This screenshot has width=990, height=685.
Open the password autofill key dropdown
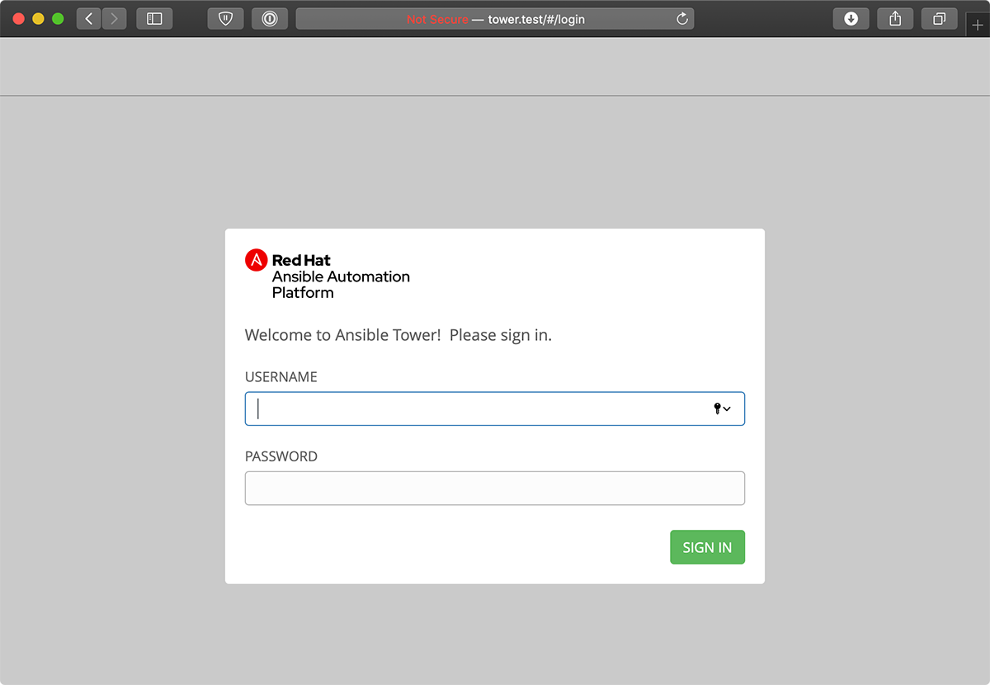[723, 409]
